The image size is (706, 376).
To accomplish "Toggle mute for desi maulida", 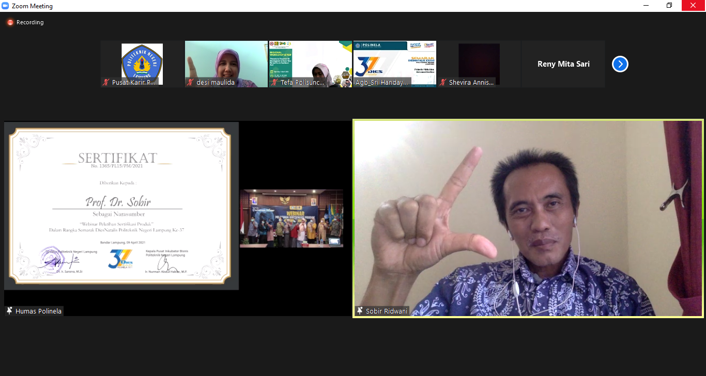I will click(x=190, y=82).
